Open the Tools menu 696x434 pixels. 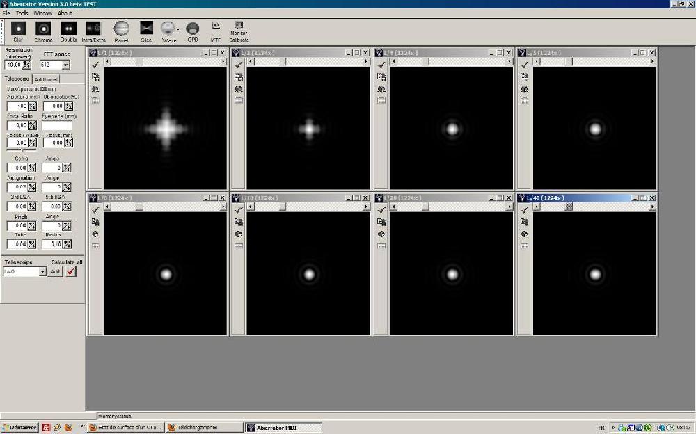[22, 13]
